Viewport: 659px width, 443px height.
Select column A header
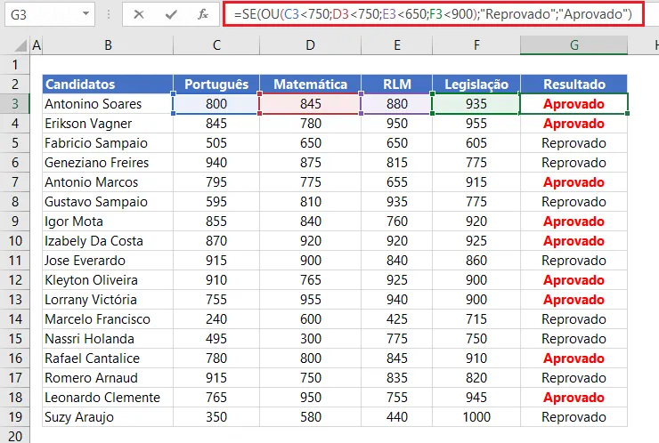37,45
